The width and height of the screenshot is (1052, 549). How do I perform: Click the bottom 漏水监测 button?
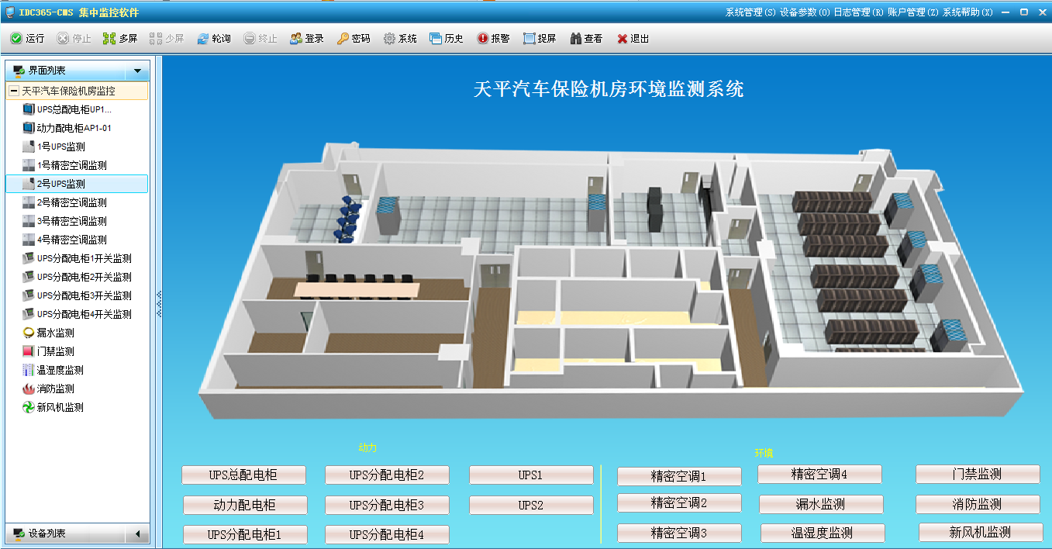[821, 504]
